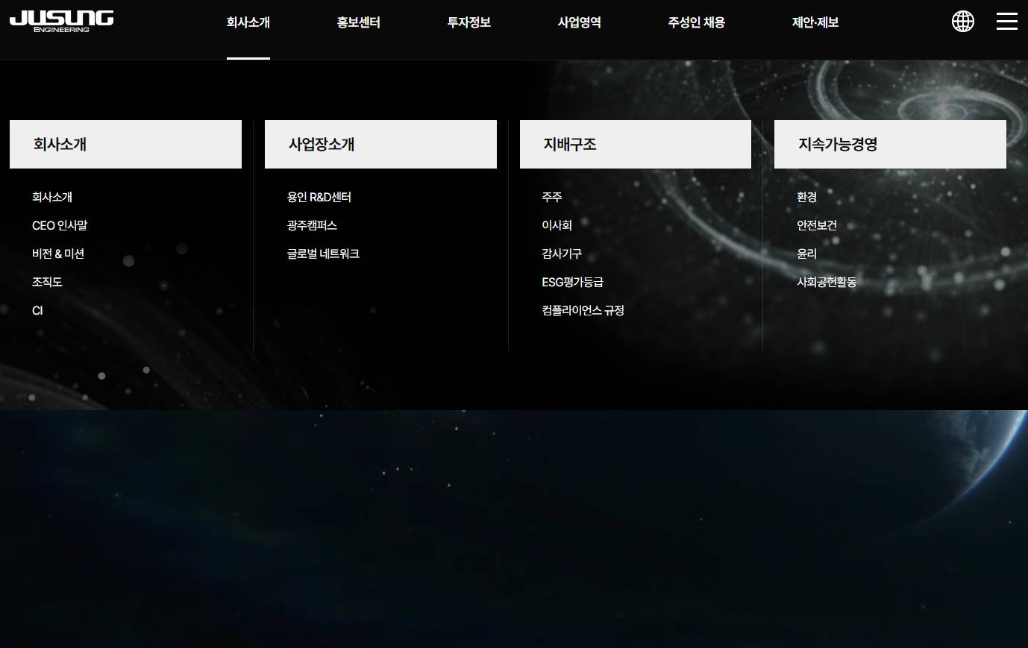Select the 투자정보 top menu item
This screenshot has height=648, width=1028.
(469, 22)
